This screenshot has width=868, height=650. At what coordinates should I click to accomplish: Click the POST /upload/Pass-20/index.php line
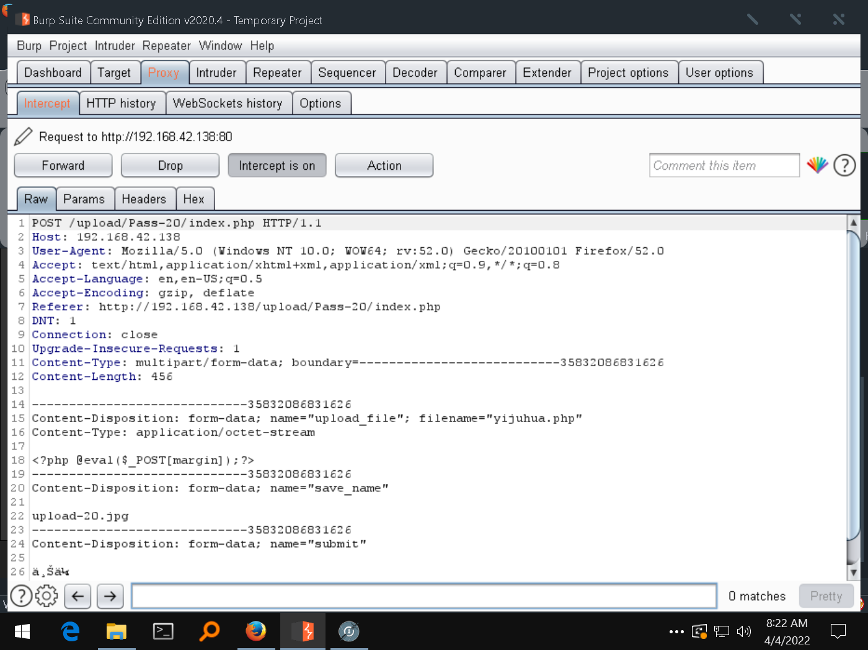[177, 223]
